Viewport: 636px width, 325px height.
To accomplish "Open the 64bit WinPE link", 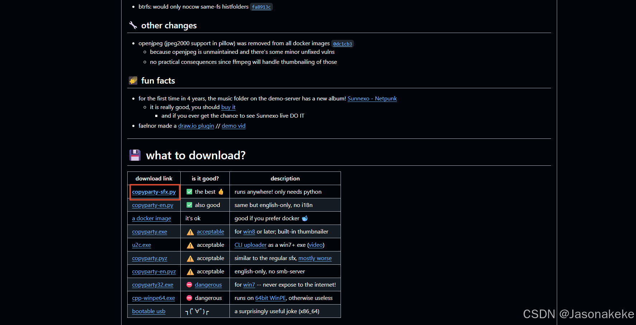I will point(270,298).
